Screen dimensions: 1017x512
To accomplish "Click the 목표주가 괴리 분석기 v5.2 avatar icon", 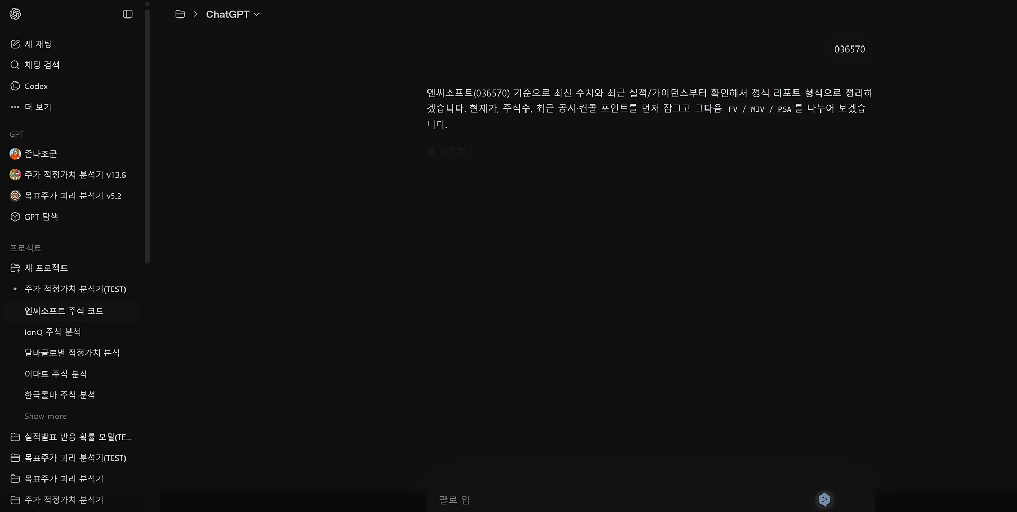I will [15, 196].
